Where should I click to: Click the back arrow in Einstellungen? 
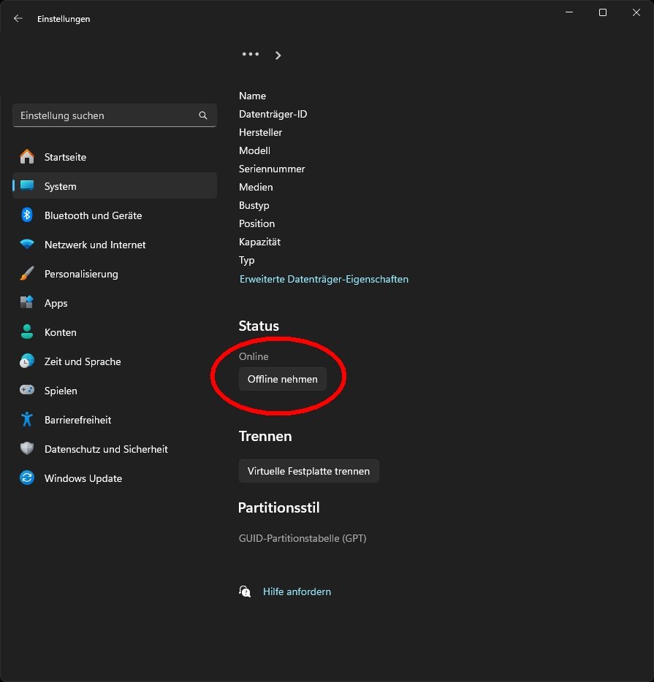pyautogui.click(x=18, y=18)
